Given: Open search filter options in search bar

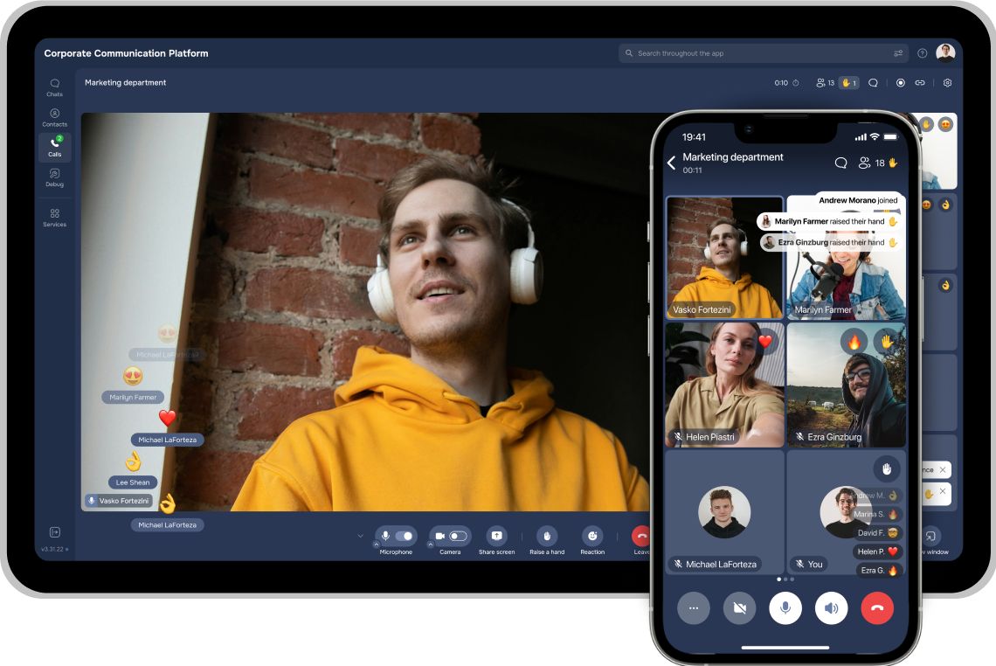Looking at the screenshot, I should click(x=898, y=53).
